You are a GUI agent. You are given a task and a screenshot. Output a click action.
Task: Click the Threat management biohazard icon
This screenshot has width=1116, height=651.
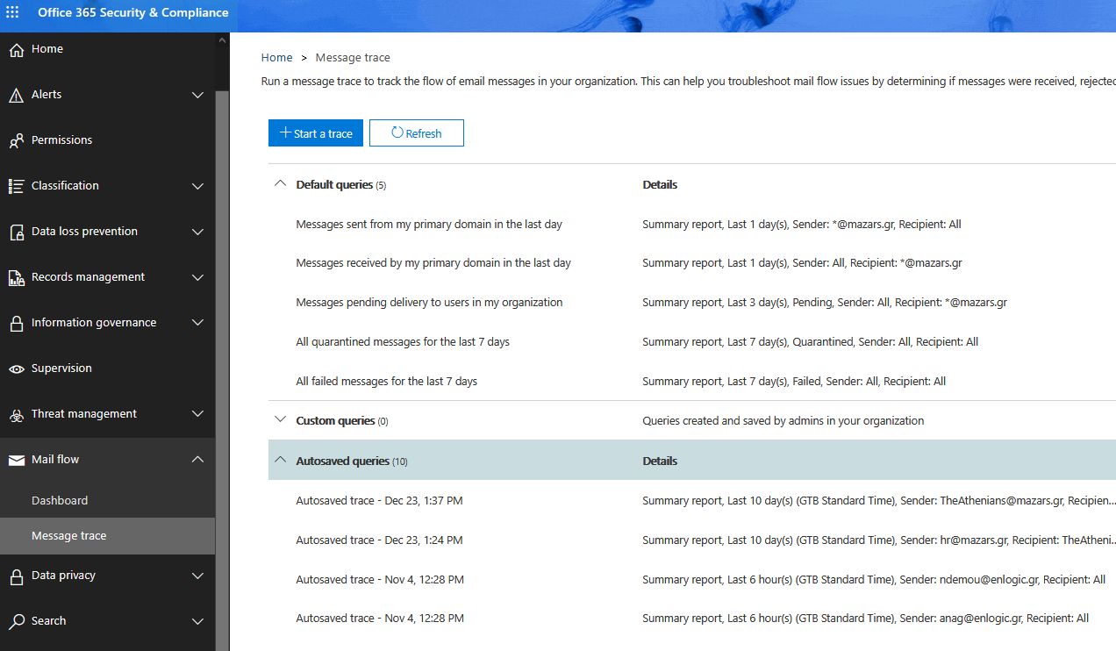click(x=16, y=415)
